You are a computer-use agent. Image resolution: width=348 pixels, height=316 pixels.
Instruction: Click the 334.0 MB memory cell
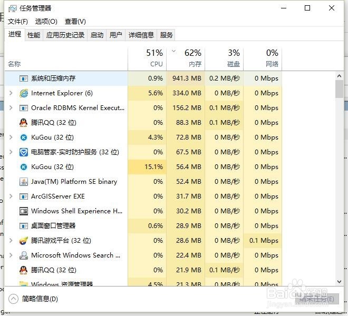tap(186, 93)
